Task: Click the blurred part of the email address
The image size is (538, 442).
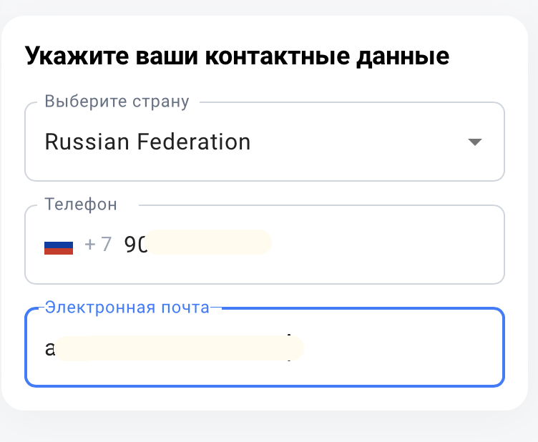Action: tap(180, 348)
